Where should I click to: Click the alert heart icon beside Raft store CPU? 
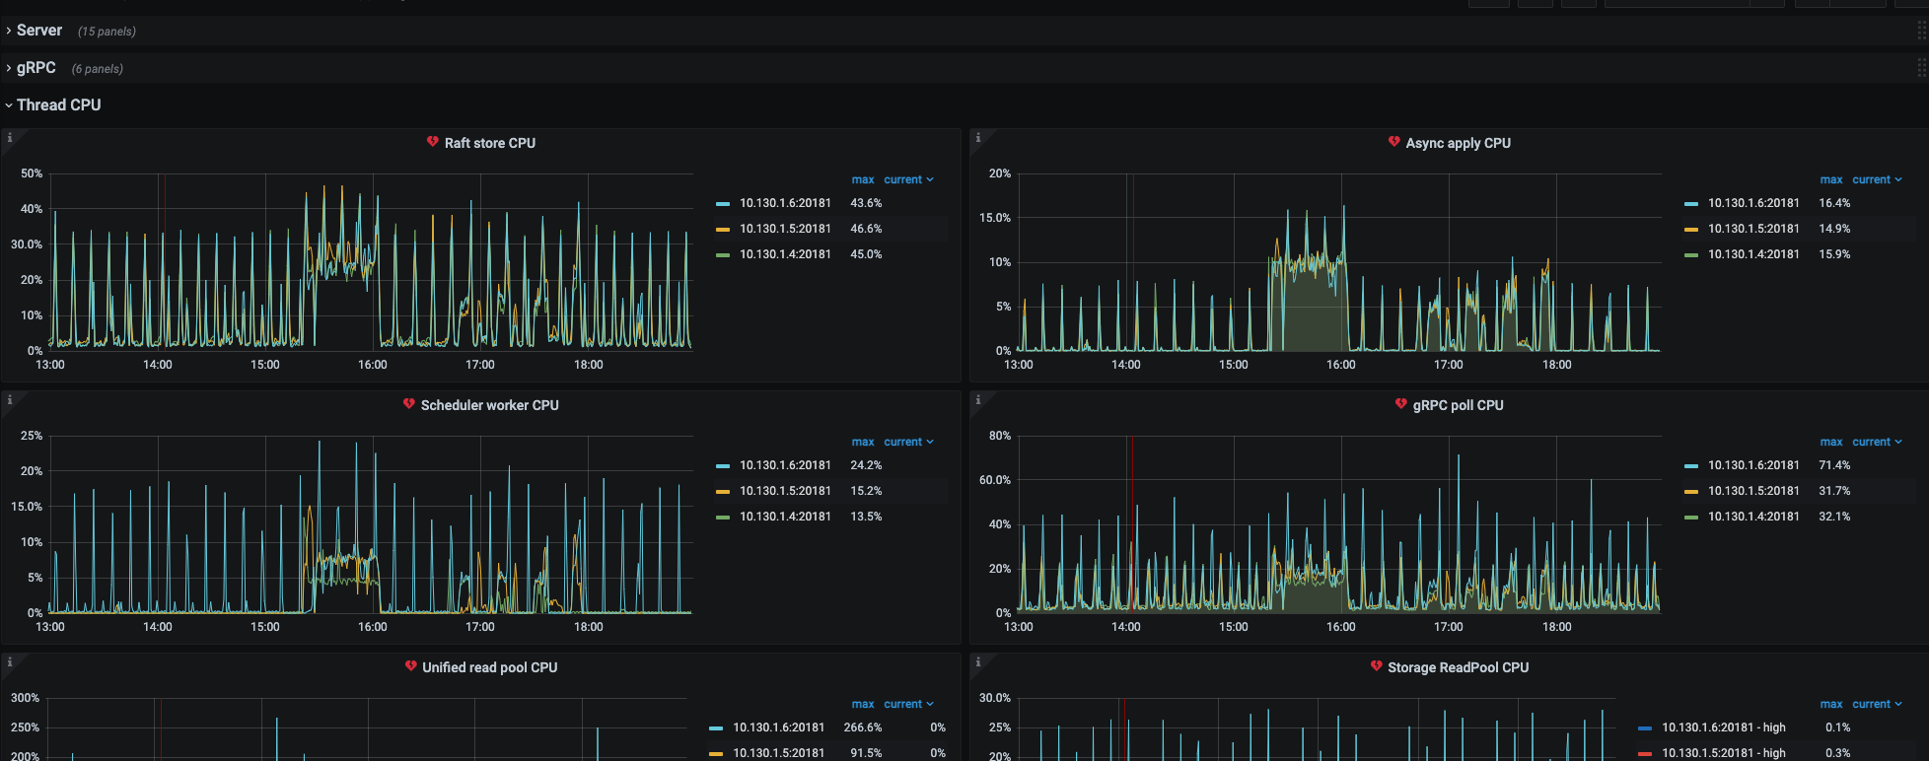[x=432, y=142]
